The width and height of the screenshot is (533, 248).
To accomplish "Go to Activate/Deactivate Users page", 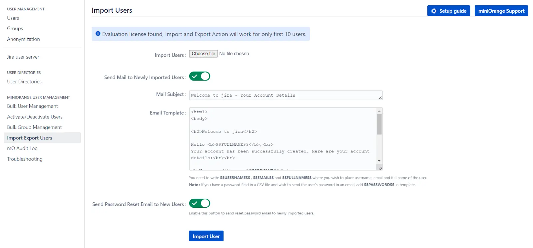I will pyautogui.click(x=35, y=117).
